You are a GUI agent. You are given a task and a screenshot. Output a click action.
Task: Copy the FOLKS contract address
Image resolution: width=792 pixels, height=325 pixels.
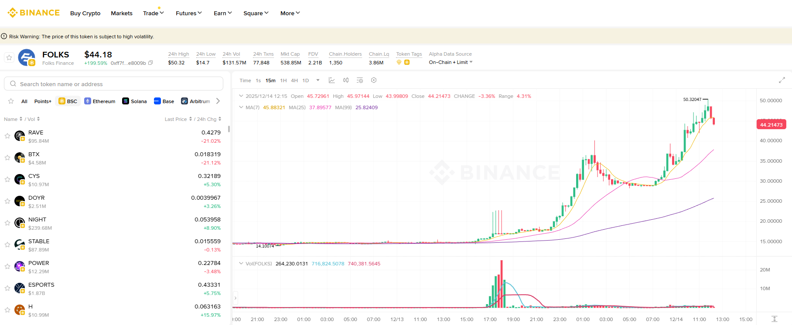click(150, 63)
